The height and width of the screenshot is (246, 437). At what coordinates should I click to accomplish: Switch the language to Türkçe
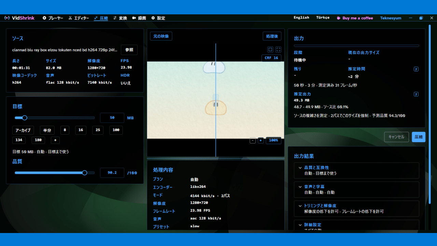coord(323,18)
